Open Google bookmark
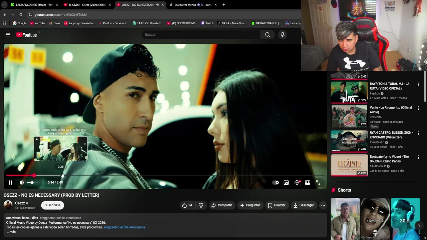 tap(20, 23)
